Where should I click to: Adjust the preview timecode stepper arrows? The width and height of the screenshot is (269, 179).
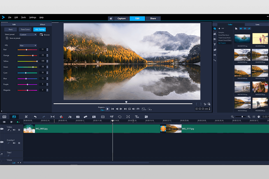pyautogui.click(x=210, y=109)
